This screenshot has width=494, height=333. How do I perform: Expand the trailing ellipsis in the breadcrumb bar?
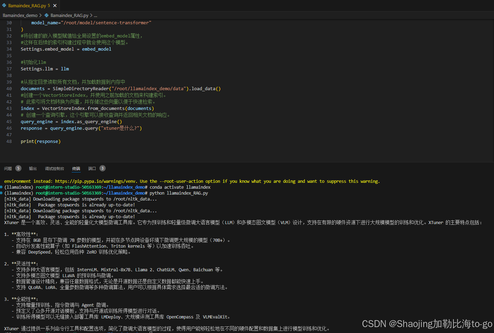point(95,15)
